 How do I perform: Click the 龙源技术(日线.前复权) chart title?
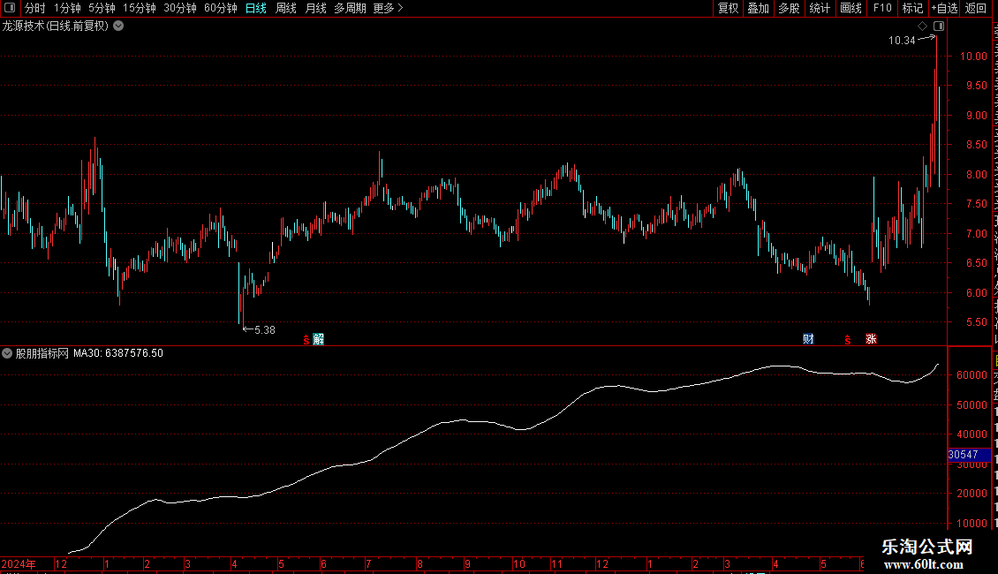pyautogui.click(x=56, y=26)
